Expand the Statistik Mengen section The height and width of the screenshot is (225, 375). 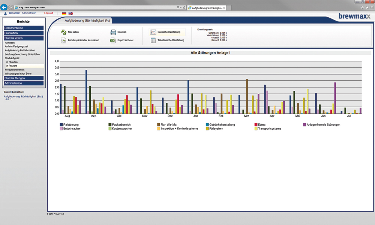pyautogui.click(x=23, y=78)
